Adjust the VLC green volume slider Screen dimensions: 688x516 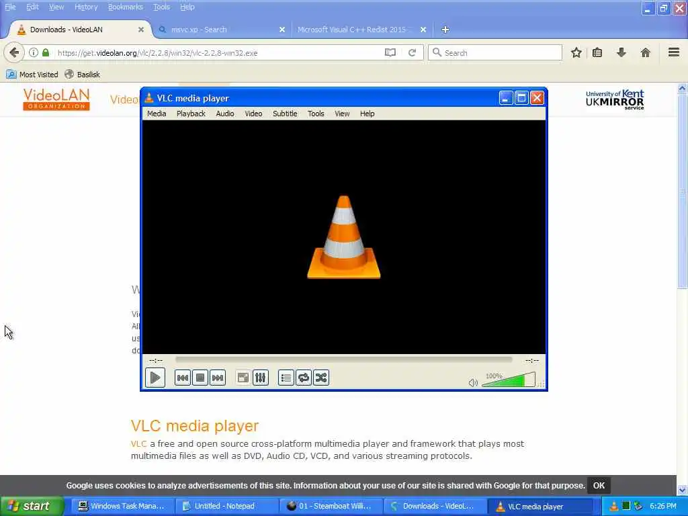coord(508,380)
